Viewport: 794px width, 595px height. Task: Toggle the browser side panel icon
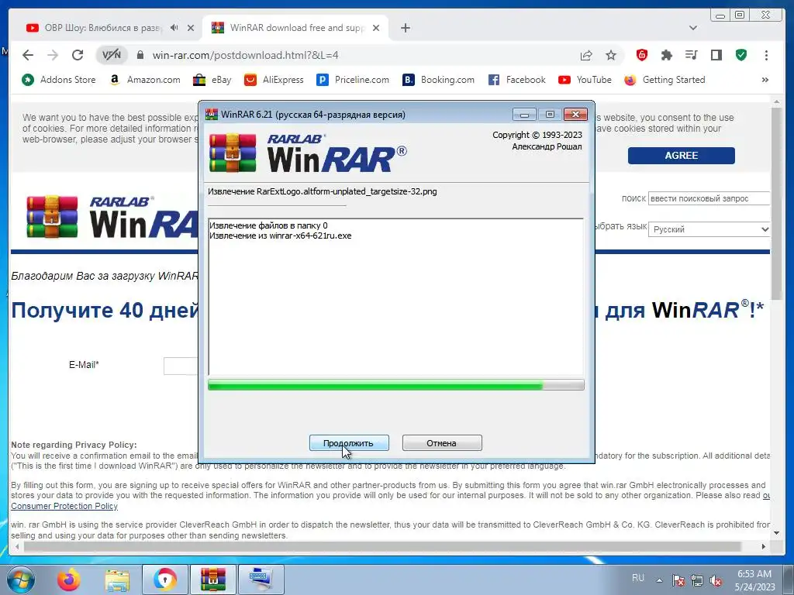[716, 55]
